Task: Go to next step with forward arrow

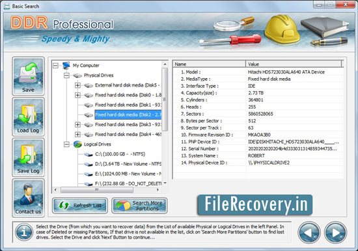Action: 335,233
